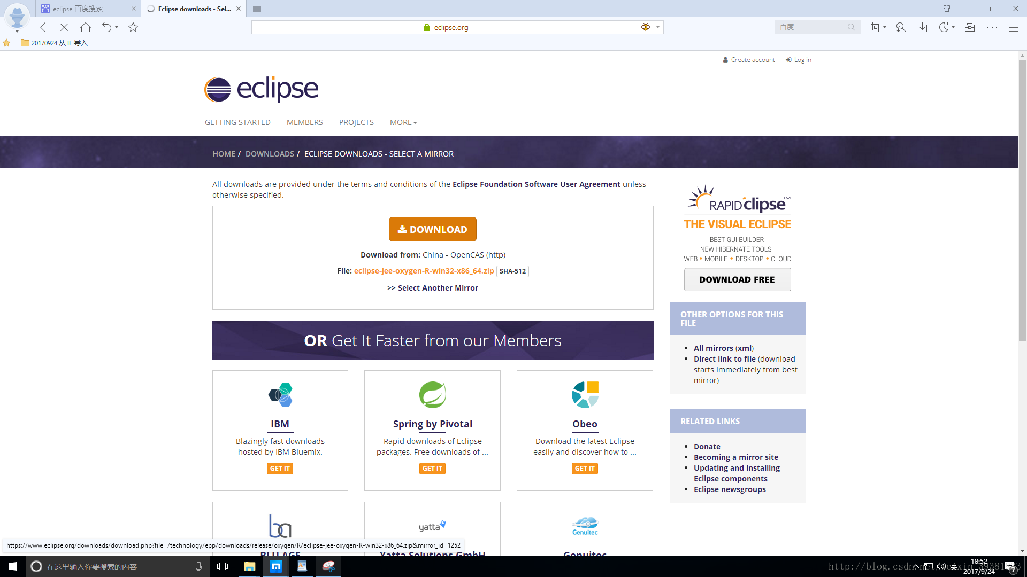This screenshot has height=577, width=1027.
Task: Click the orange DOWNLOAD button
Action: click(x=432, y=229)
